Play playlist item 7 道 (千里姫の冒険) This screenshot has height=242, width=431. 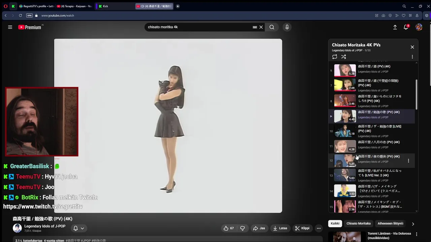(371, 85)
